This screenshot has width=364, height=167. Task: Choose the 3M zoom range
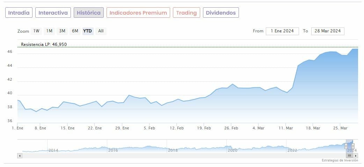click(62, 31)
